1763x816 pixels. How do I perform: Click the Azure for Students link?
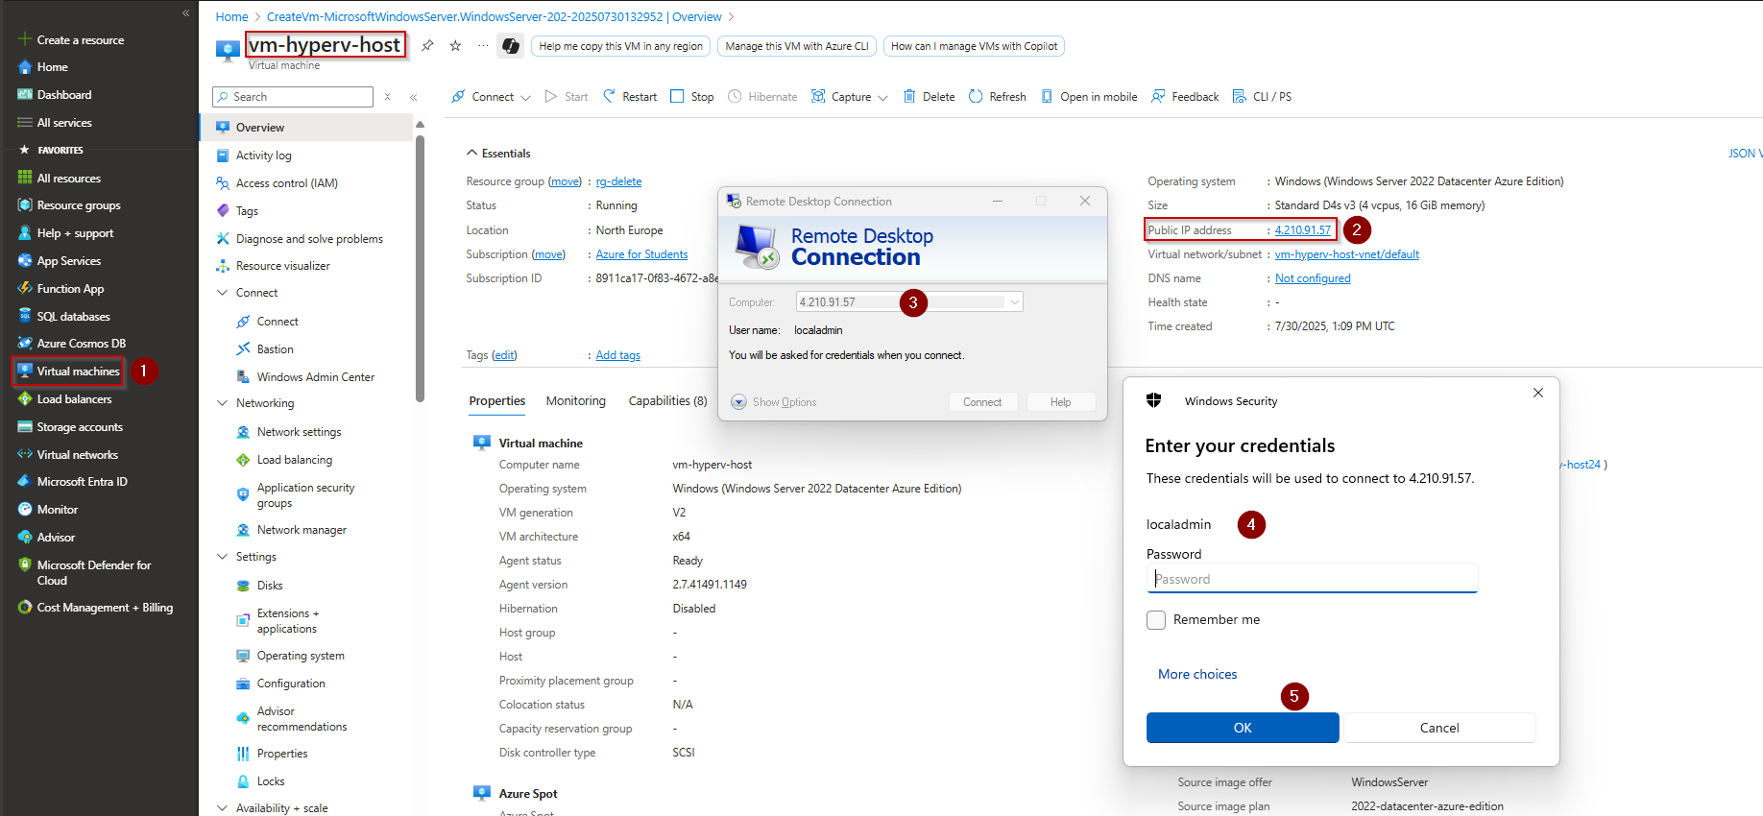tap(641, 254)
